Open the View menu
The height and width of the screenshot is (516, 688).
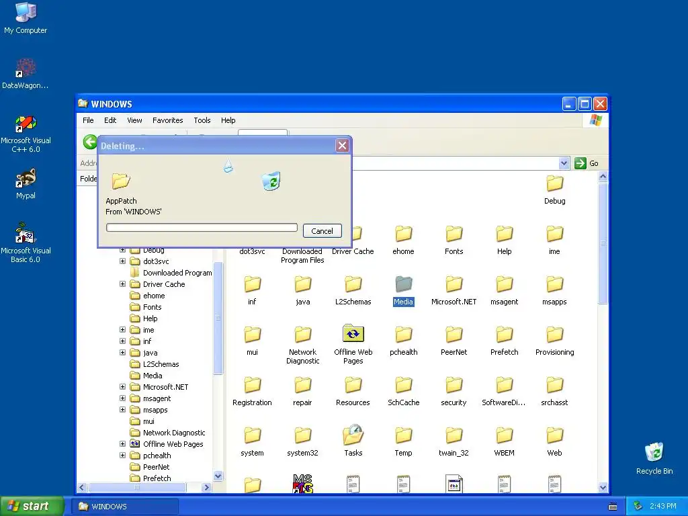point(134,120)
